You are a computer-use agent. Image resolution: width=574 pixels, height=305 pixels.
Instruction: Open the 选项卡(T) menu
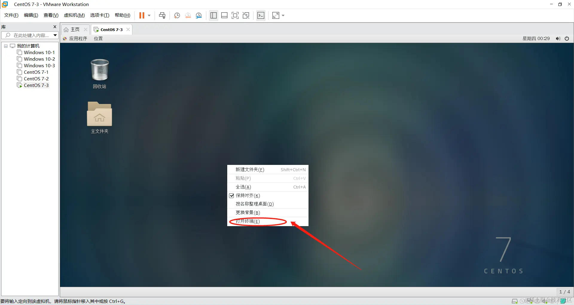tap(100, 15)
